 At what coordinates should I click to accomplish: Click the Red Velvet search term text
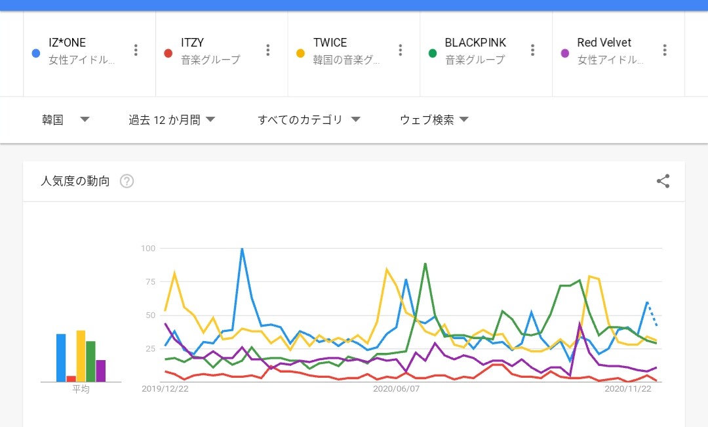coord(604,43)
